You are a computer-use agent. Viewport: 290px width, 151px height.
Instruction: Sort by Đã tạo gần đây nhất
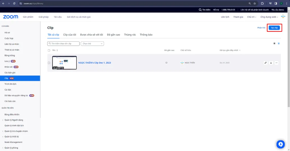(x=230, y=50)
